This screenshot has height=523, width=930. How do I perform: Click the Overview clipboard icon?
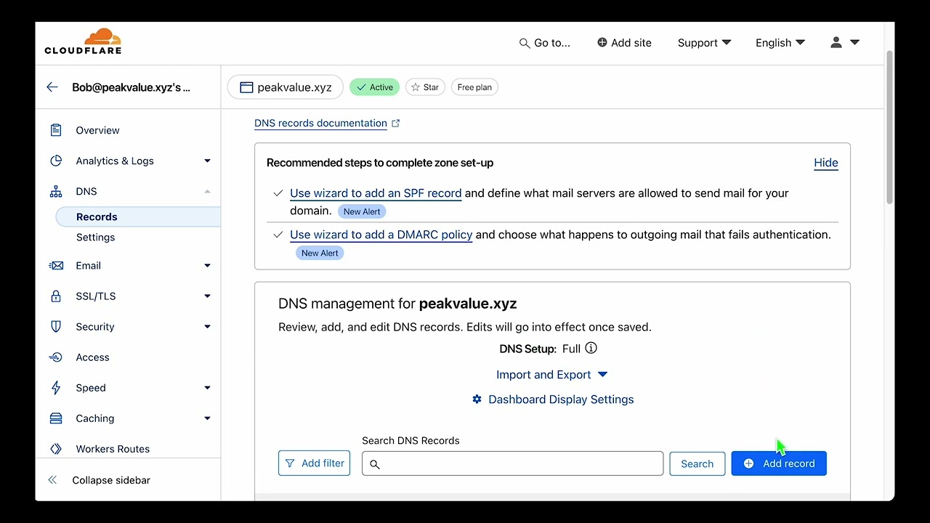(x=56, y=130)
